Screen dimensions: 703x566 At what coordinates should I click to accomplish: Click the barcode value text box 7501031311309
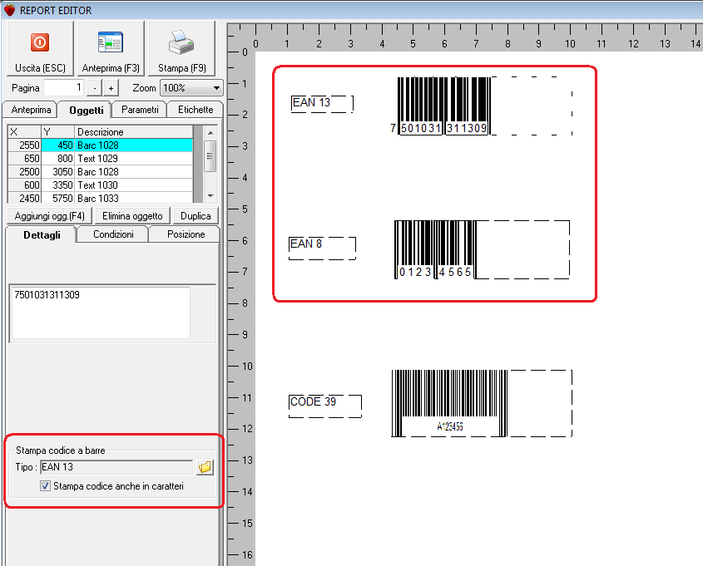101,313
